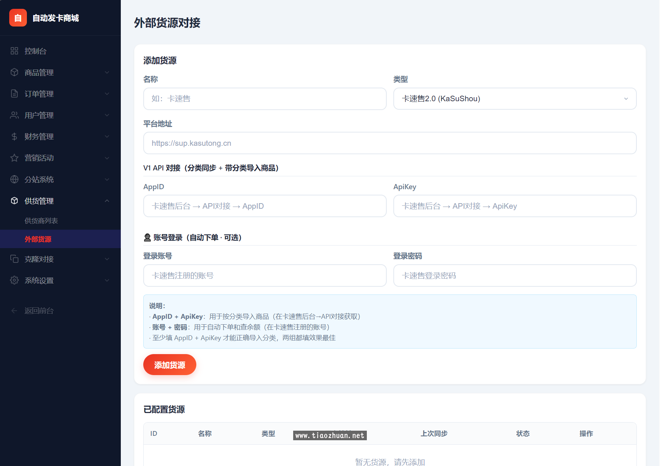Expand the 系统设置 chevron arrow
Screen dimensions: 660x466
click(107, 280)
